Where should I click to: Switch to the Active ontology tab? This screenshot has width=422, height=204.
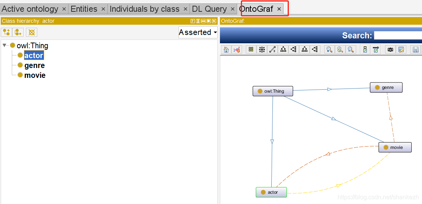pyautogui.click(x=30, y=9)
